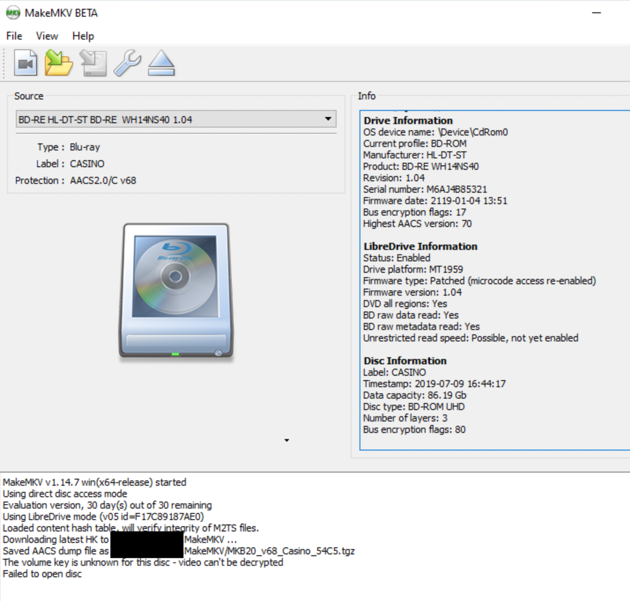630x601 pixels.
Task: Click the 'Saved AACS dump file as' log line
Action: point(178,551)
